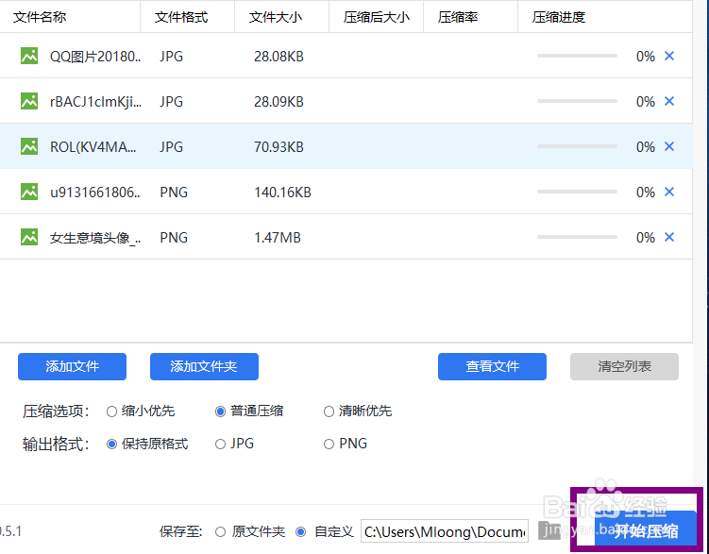The height and width of the screenshot is (554, 709).
Task: Click 添加文件夹 button
Action: point(204,366)
